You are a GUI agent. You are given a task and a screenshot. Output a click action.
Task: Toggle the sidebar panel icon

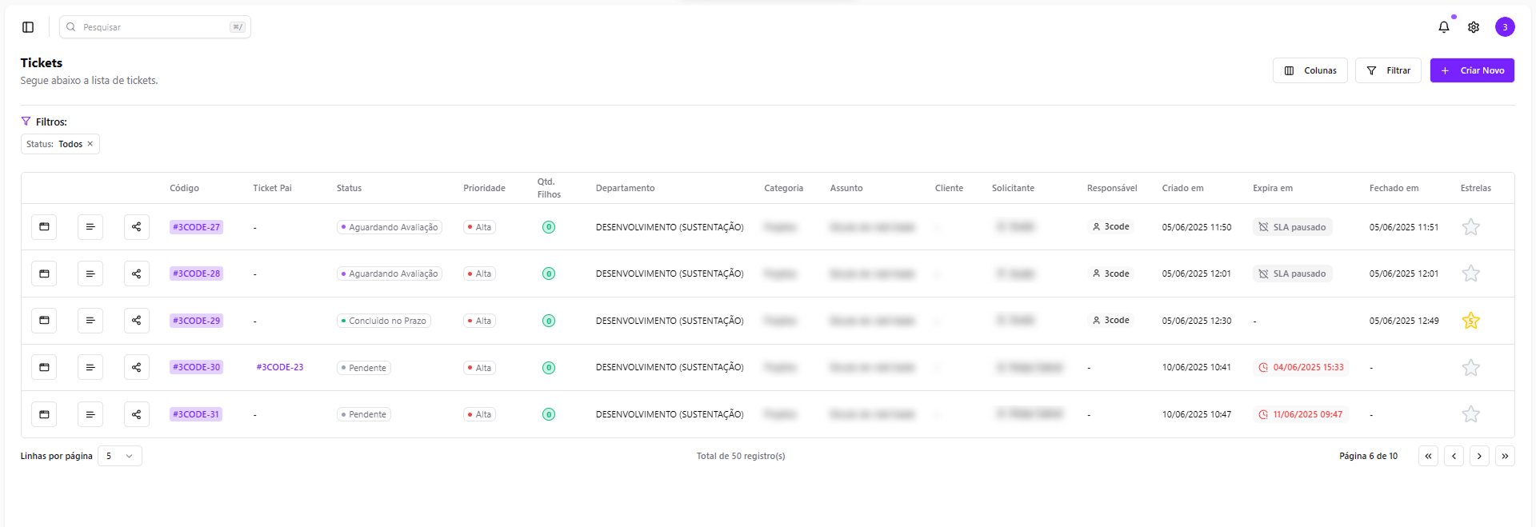28,27
